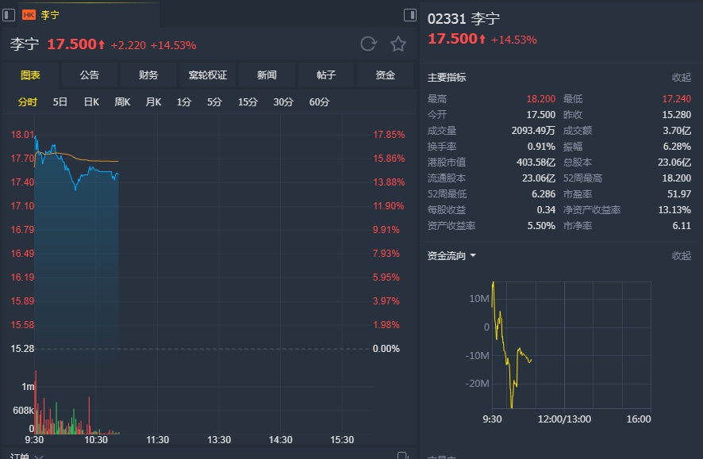
Task: Select the 60分 chart interval
Action: tap(319, 101)
